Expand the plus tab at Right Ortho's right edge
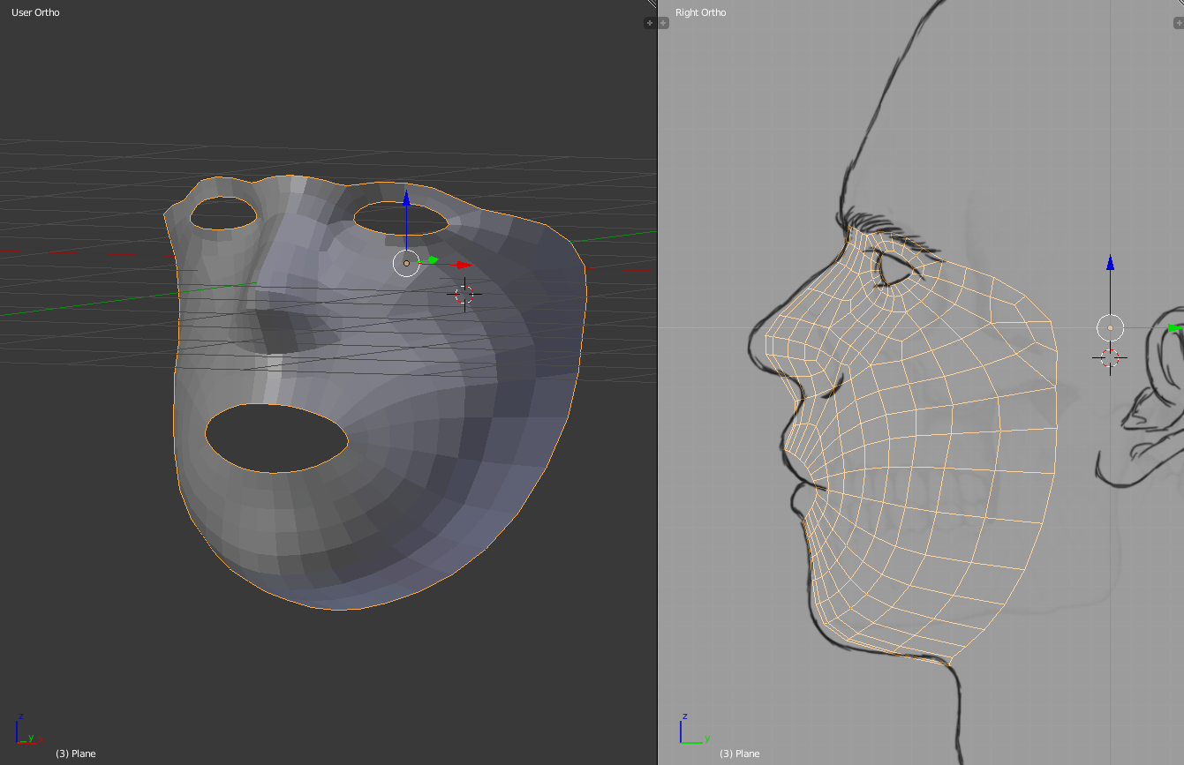 [x=1178, y=23]
